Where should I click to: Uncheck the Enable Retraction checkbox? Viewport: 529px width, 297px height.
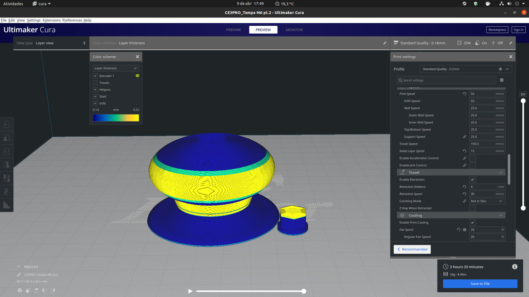point(472,179)
